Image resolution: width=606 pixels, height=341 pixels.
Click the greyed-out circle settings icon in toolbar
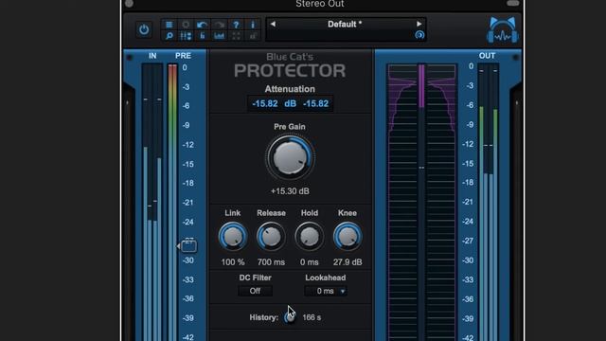coord(186,25)
